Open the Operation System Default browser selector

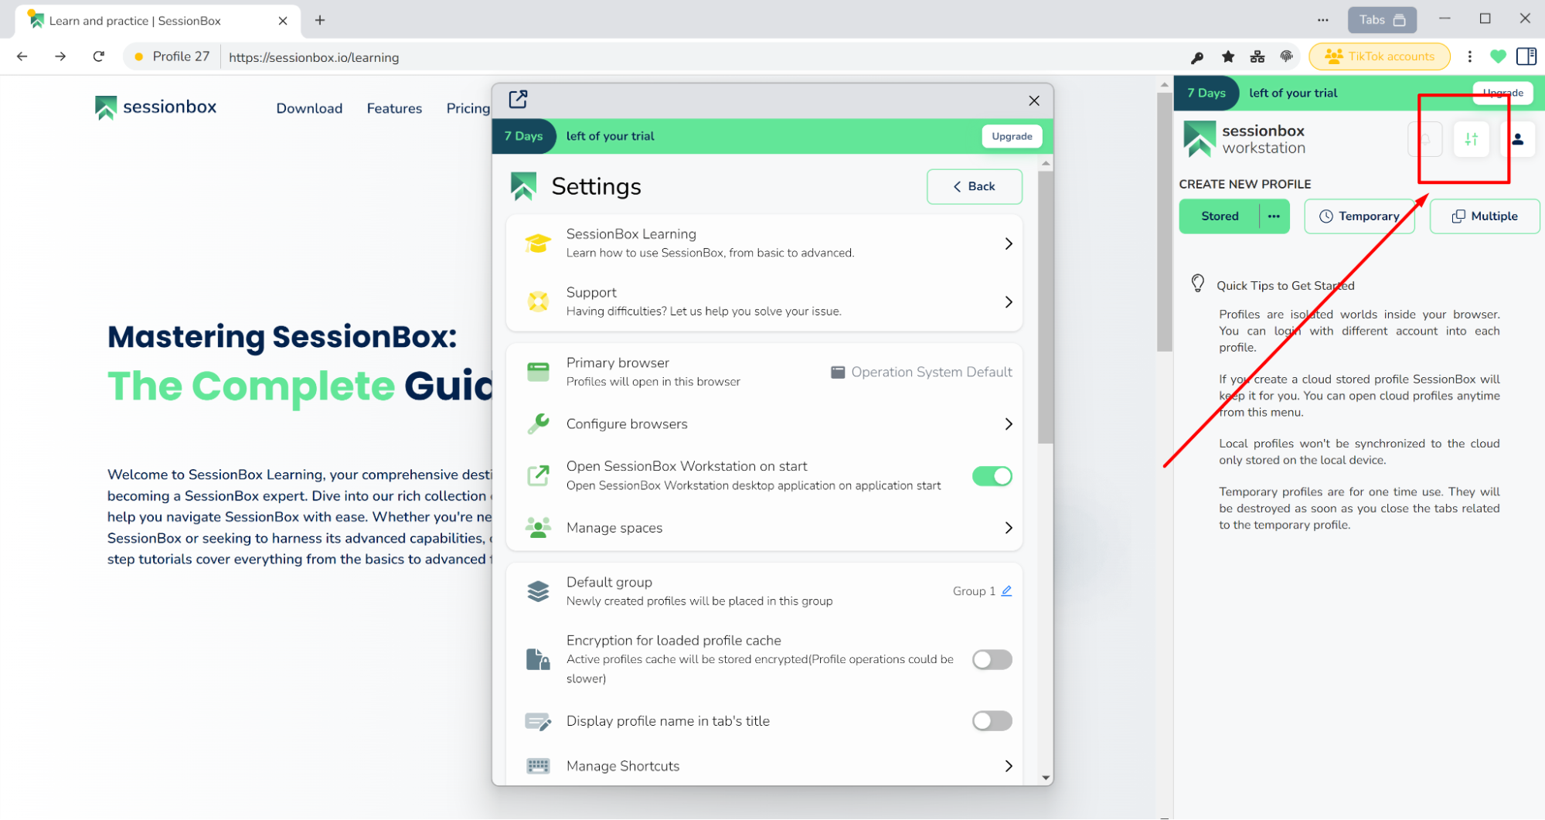click(x=921, y=372)
